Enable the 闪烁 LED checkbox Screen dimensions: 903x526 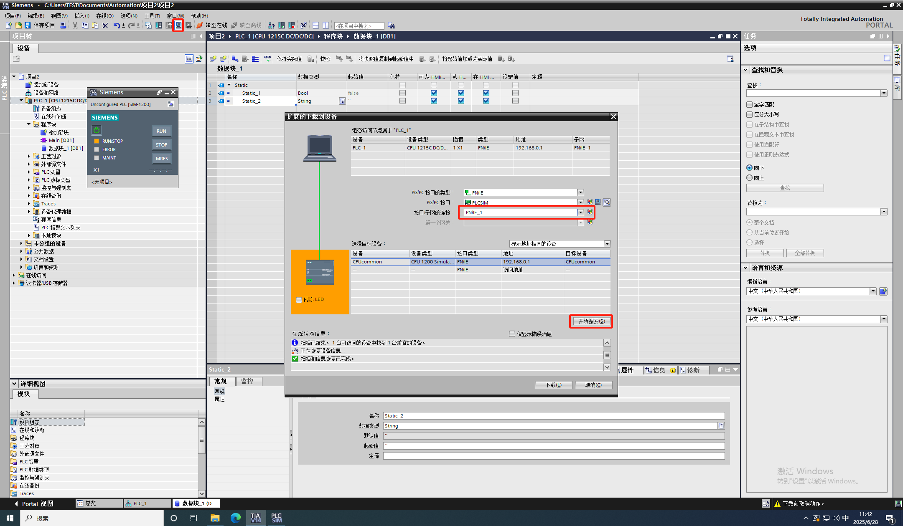coord(299,300)
